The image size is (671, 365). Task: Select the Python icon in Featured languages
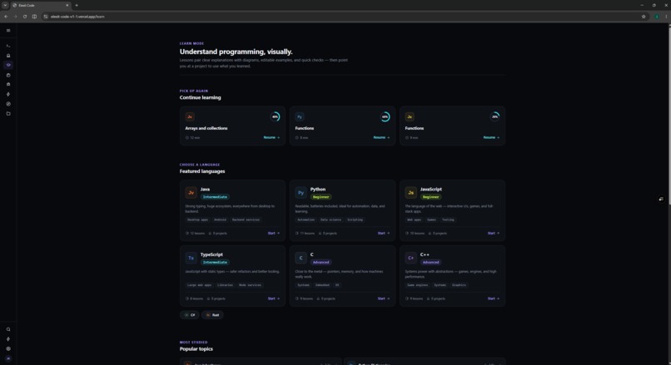(x=301, y=192)
